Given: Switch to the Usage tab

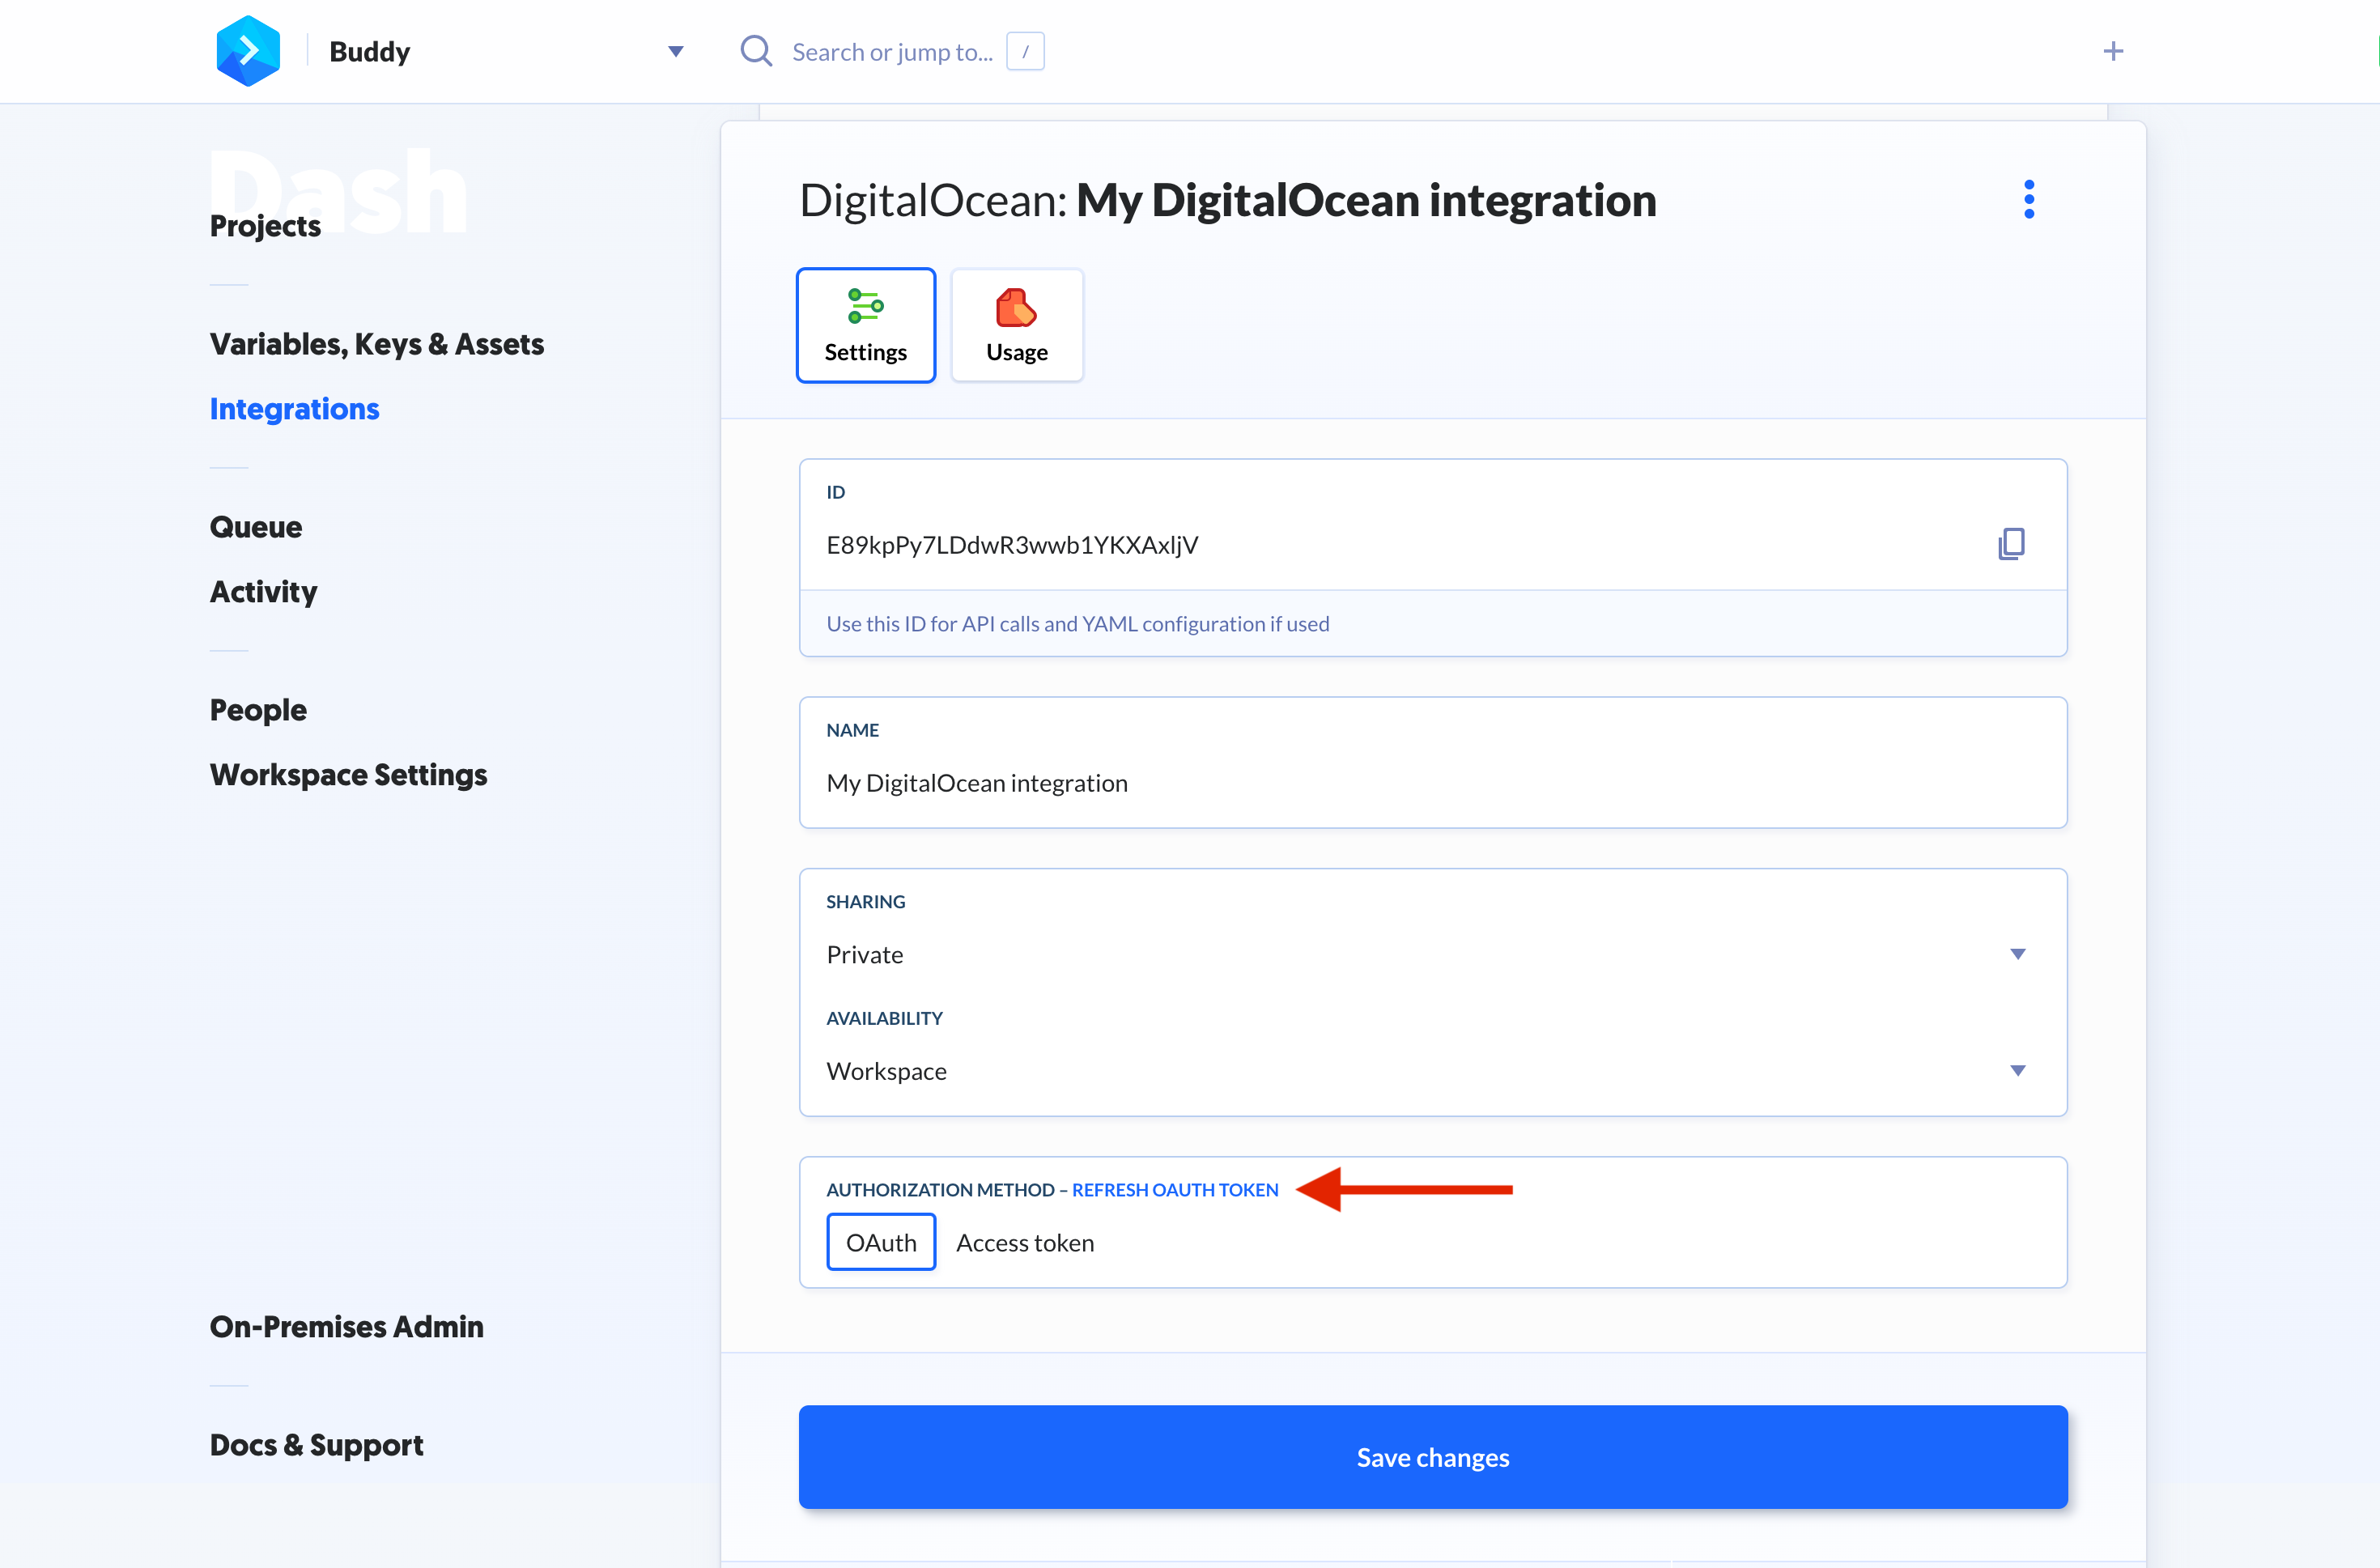Looking at the screenshot, I should [x=1015, y=324].
